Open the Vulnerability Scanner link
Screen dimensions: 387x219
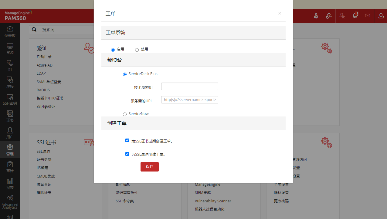[213, 201]
